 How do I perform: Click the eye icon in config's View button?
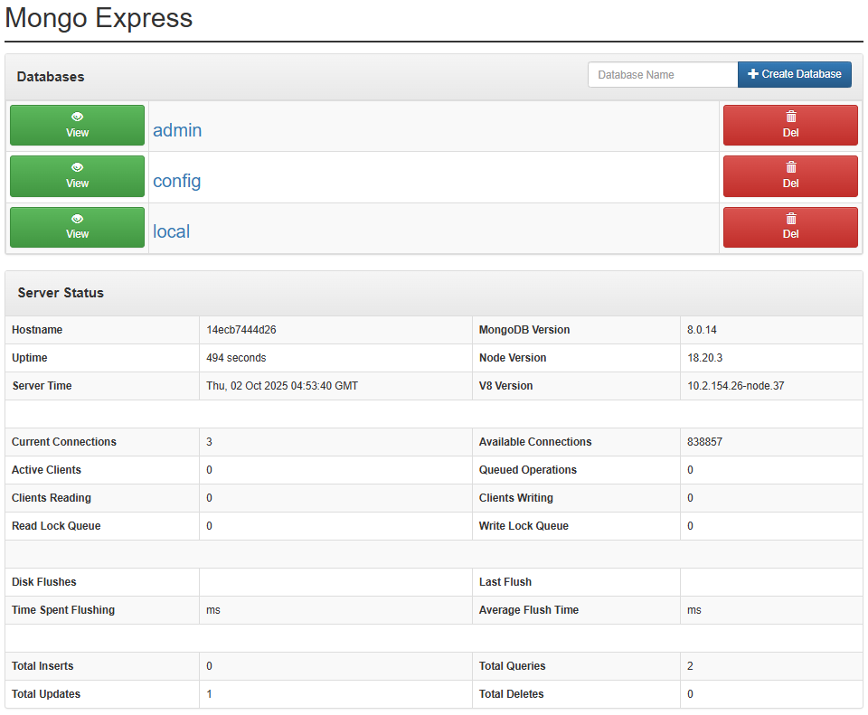78,167
